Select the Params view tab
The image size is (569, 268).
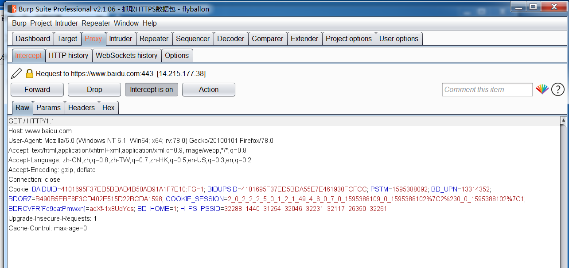coord(49,107)
